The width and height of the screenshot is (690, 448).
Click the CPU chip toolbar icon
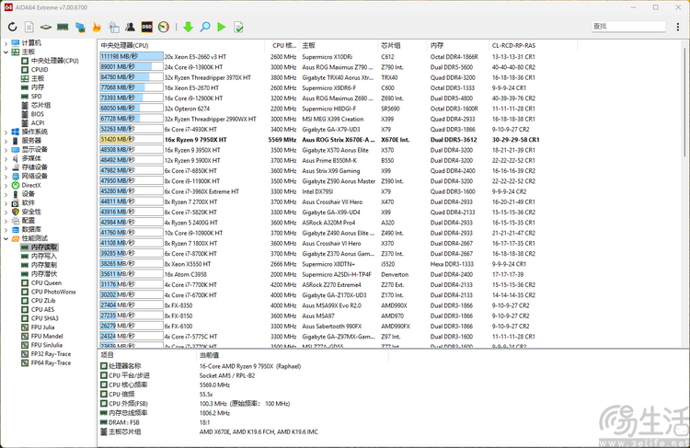point(46,27)
